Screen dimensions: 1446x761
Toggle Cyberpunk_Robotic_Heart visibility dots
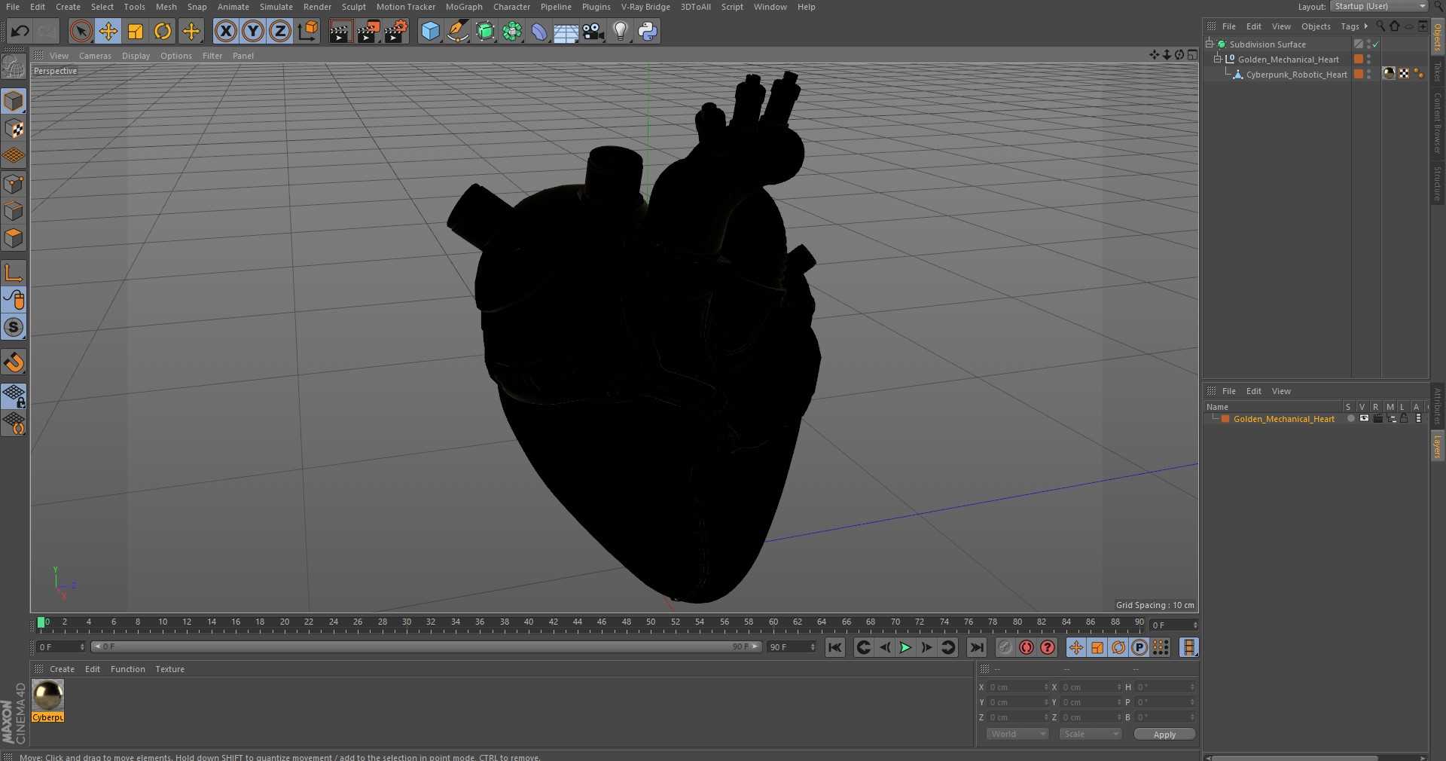(x=1369, y=75)
